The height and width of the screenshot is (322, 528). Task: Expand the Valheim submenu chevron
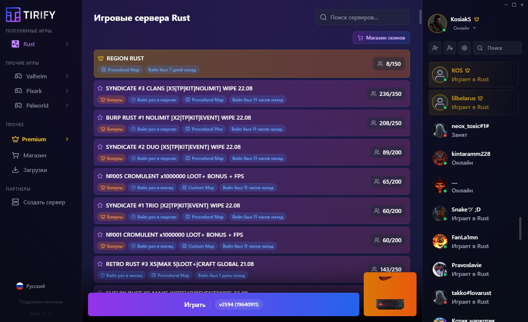coord(67,76)
